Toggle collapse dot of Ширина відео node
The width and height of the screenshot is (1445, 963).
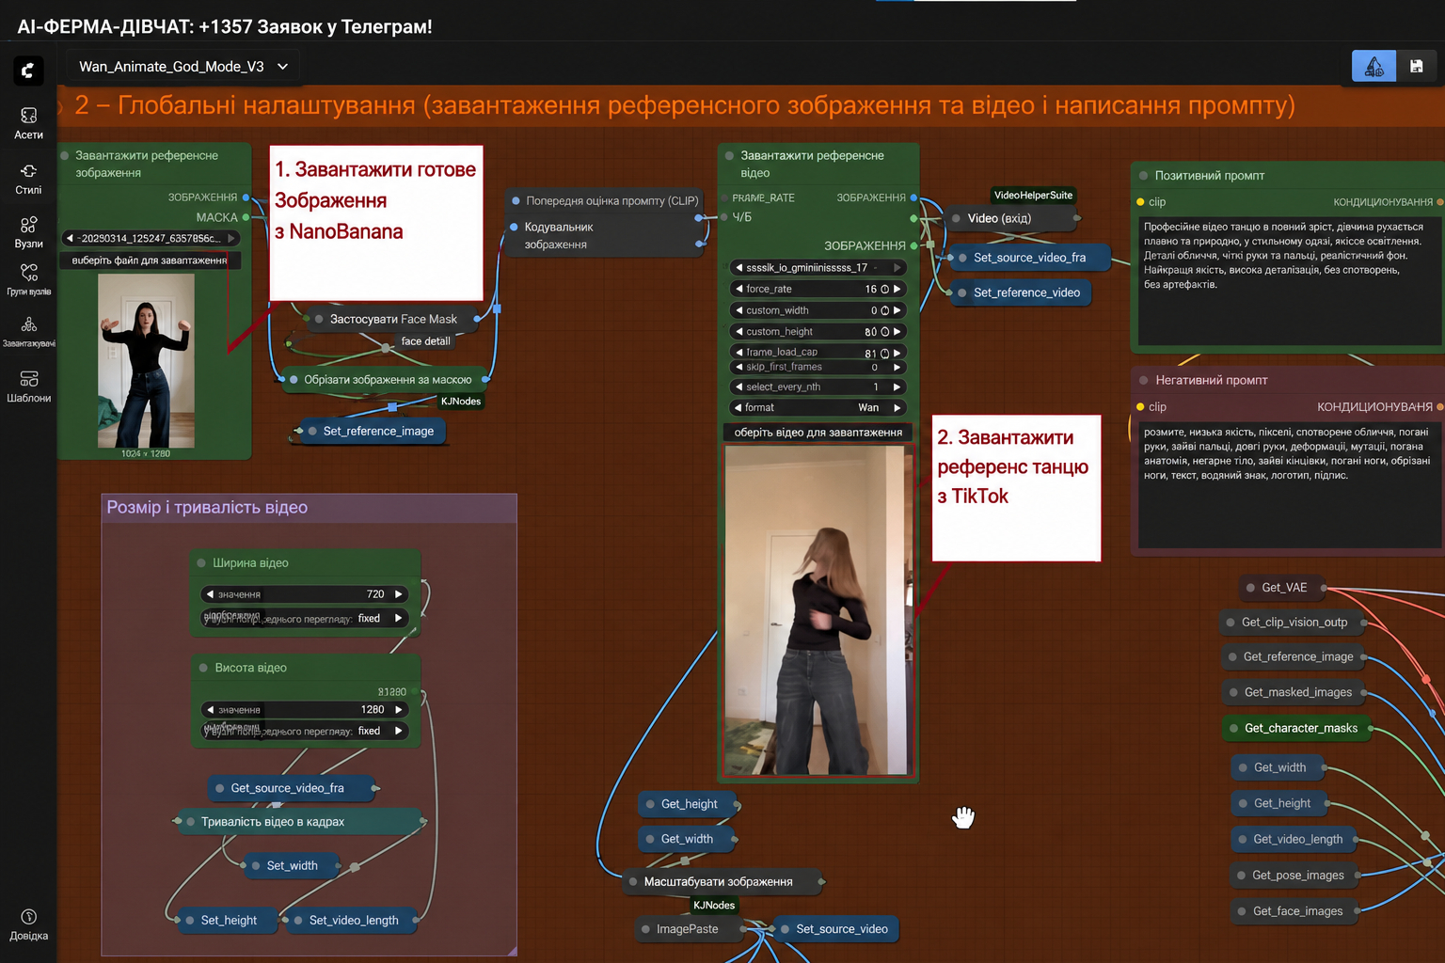[201, 563]
